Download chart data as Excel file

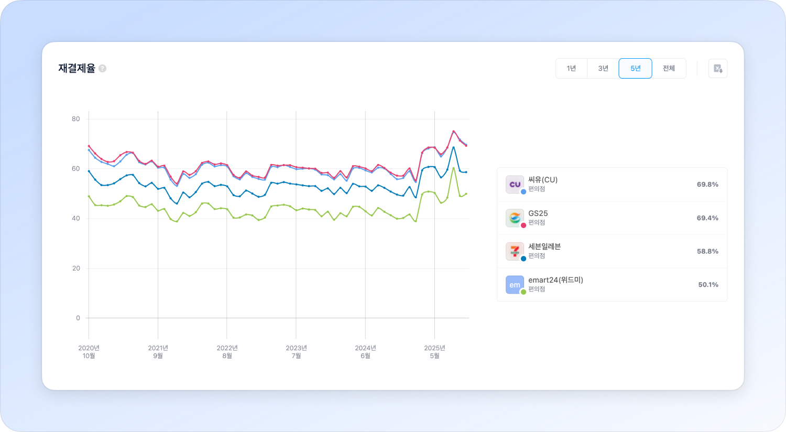pos(717,69)
